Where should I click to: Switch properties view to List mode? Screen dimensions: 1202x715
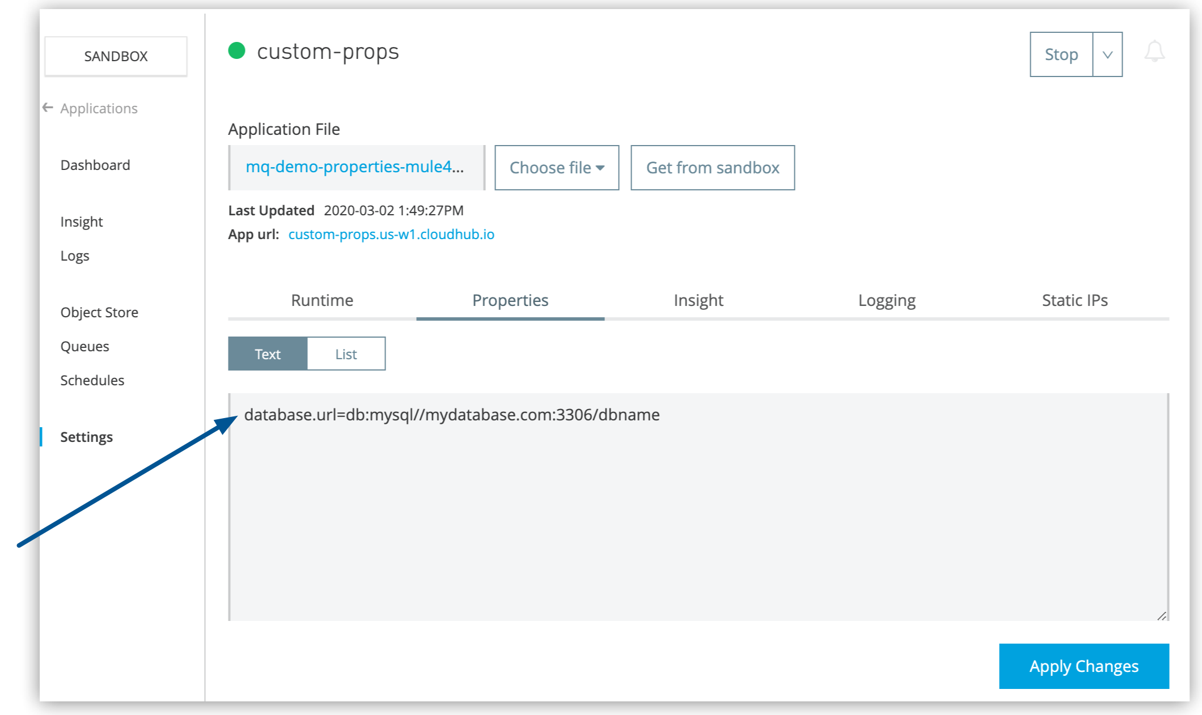346,353
